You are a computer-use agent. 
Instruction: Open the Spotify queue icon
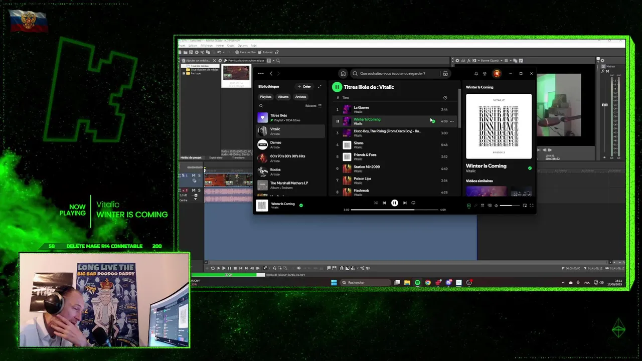tap(483, 206)
